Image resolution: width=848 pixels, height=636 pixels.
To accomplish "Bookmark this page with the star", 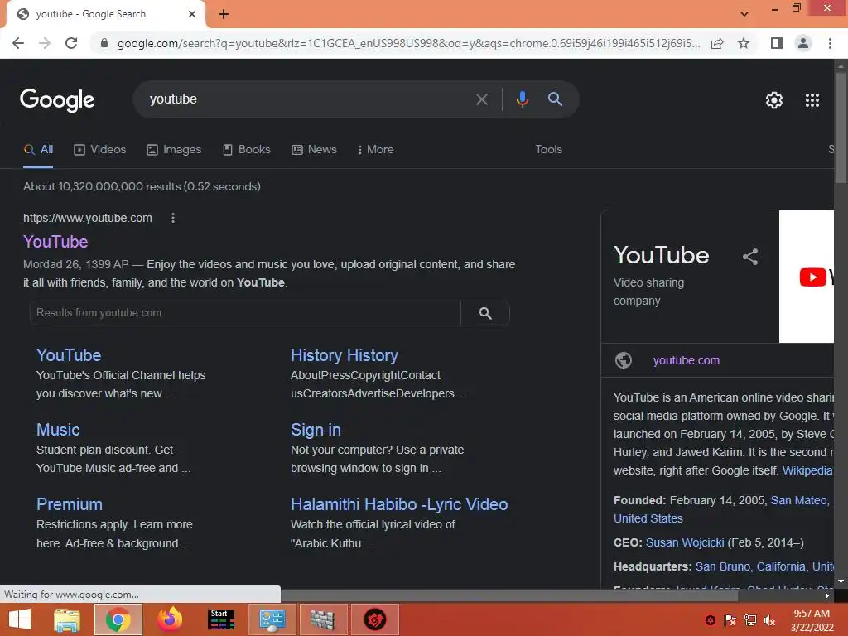I will [744, 43].
